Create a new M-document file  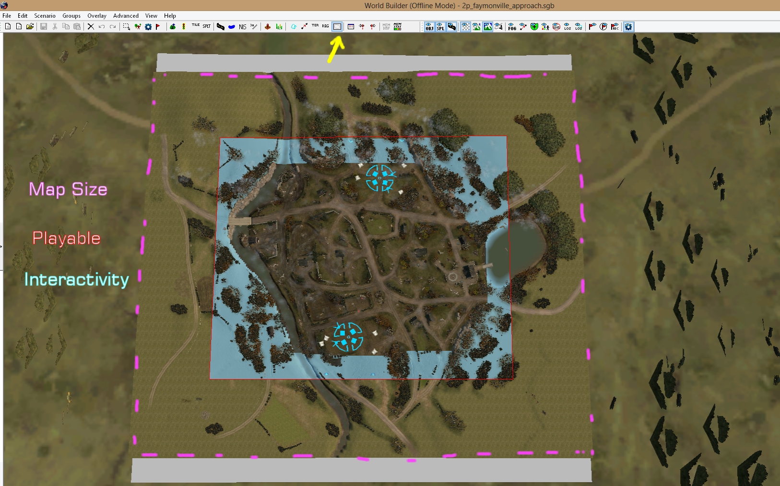[x=19, y=26]
